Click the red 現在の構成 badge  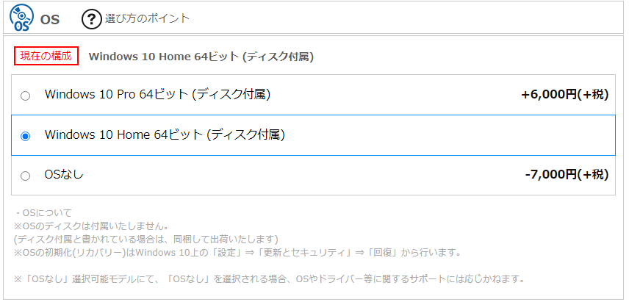[46, 56]
